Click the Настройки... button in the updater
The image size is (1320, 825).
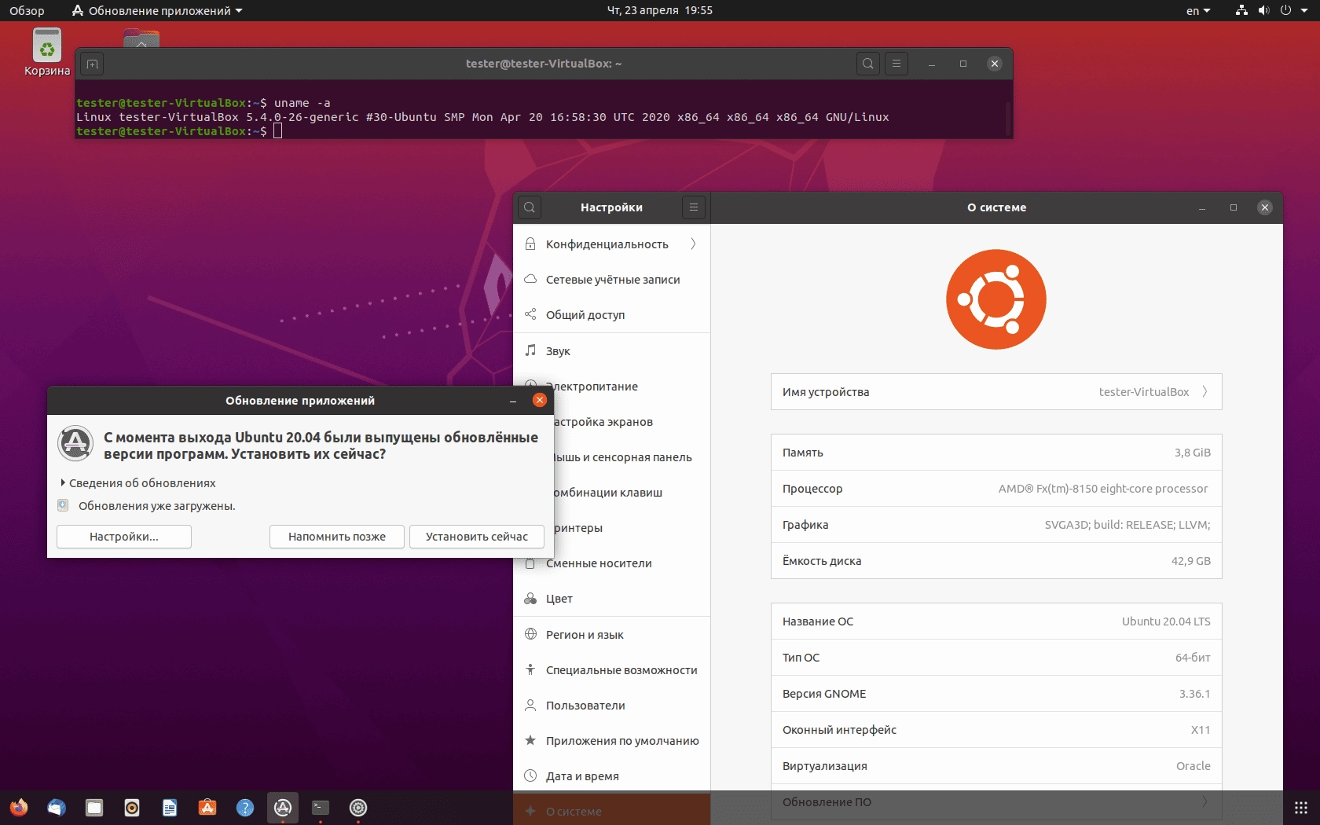(x=124, y=537)
